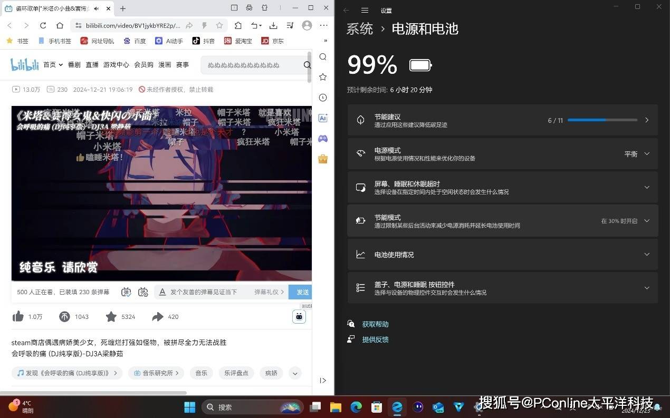Open the sidebar search icon
This screenshot has width=670, height=418.
(323, 57)
